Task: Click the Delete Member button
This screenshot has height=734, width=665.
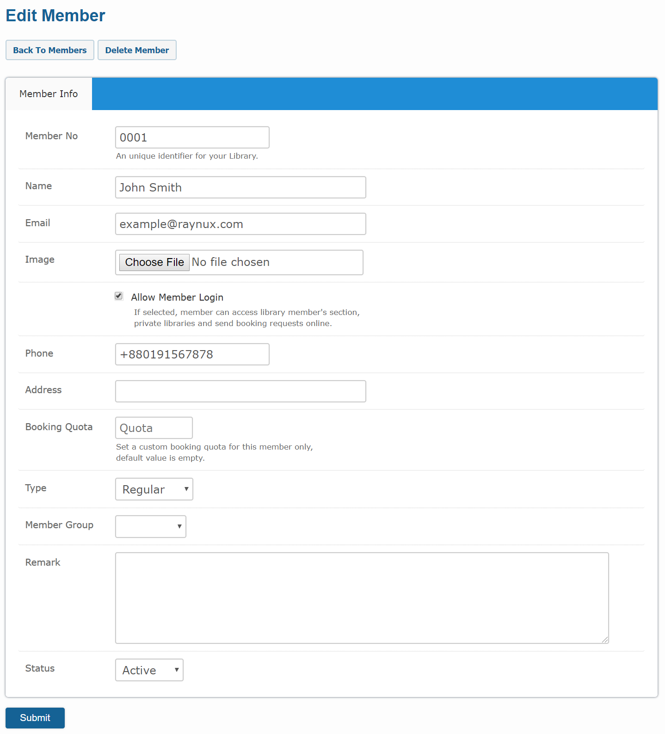Action: coord(137,50)
